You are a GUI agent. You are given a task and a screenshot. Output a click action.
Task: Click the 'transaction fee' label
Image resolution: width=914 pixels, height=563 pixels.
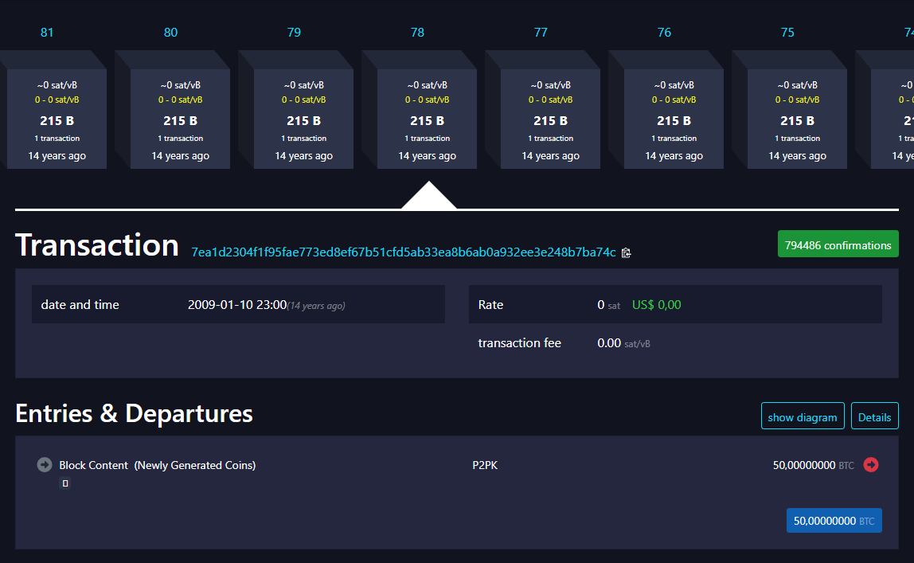pos(519,343)
